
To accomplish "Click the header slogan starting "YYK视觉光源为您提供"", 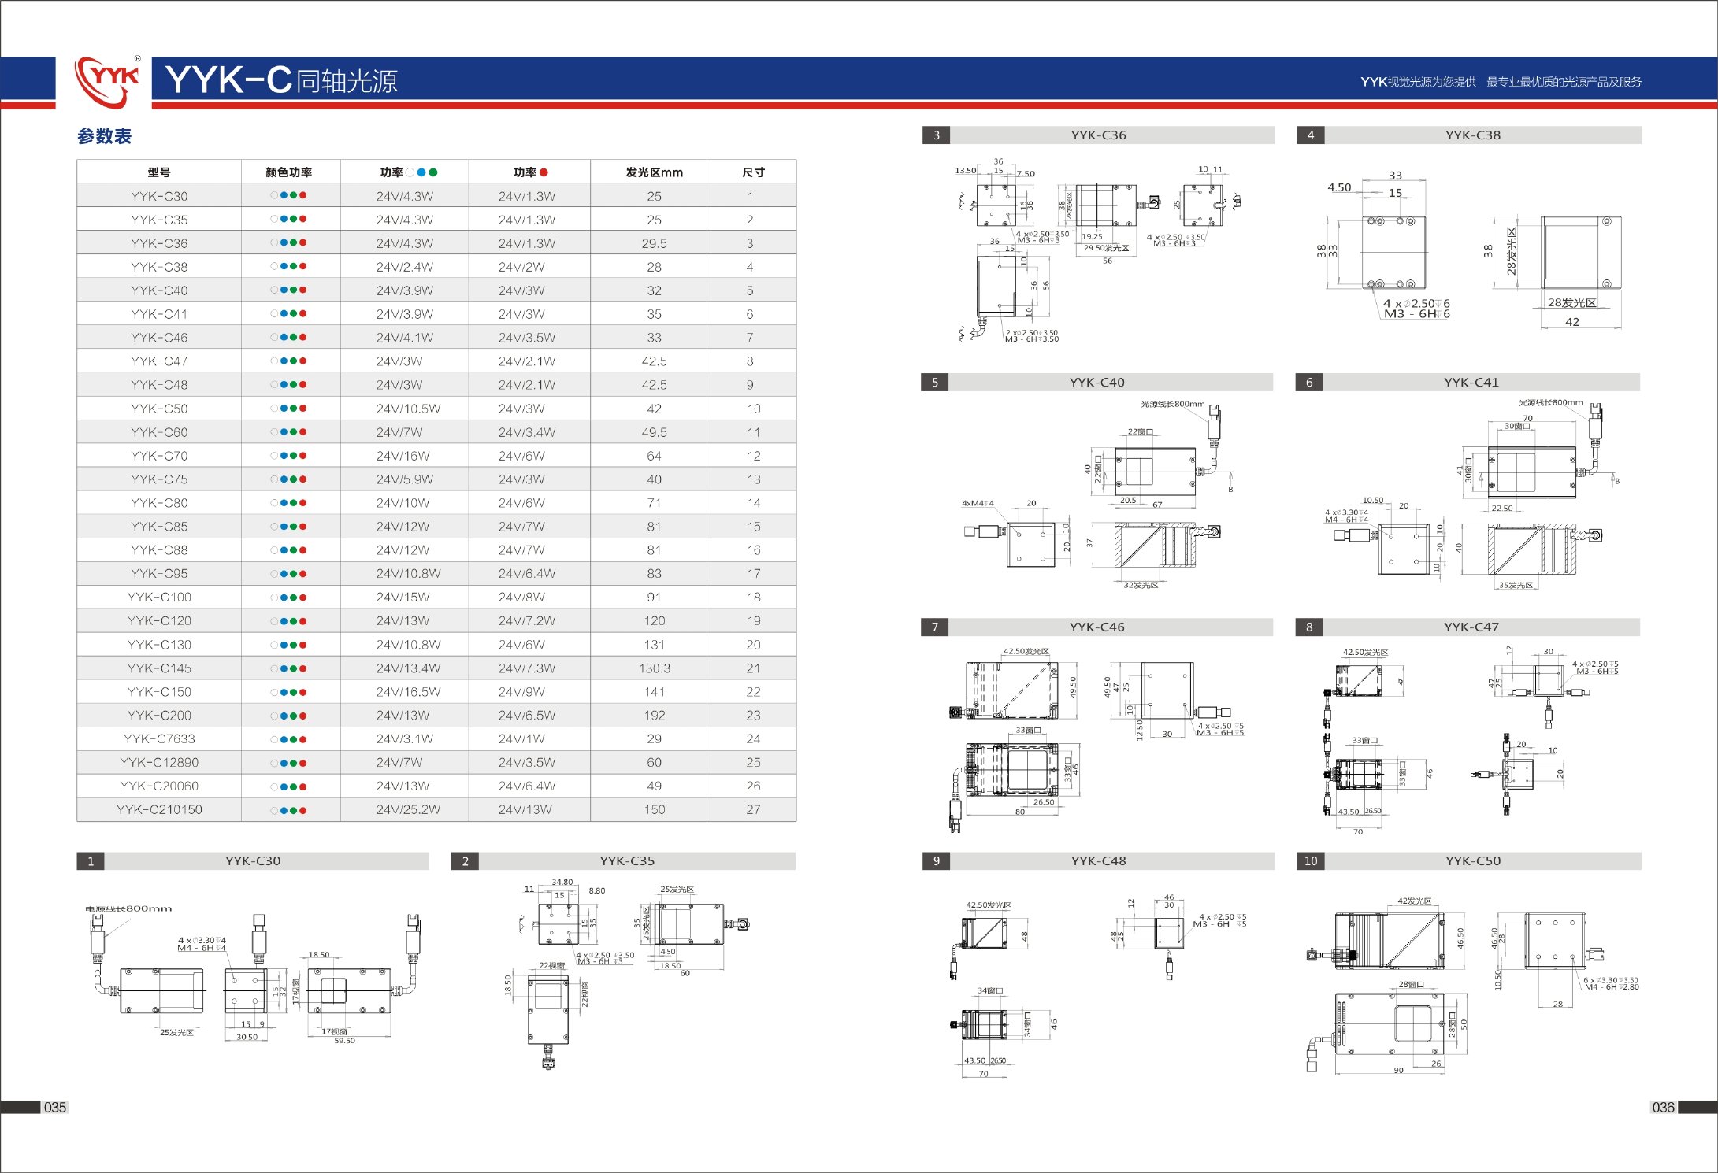I will 1501,82.
